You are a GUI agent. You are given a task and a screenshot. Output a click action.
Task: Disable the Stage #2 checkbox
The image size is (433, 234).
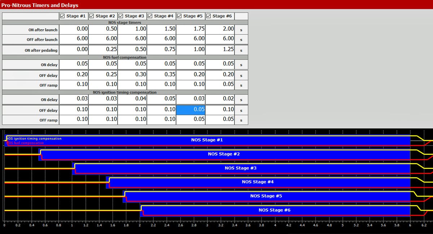(92, 16)
